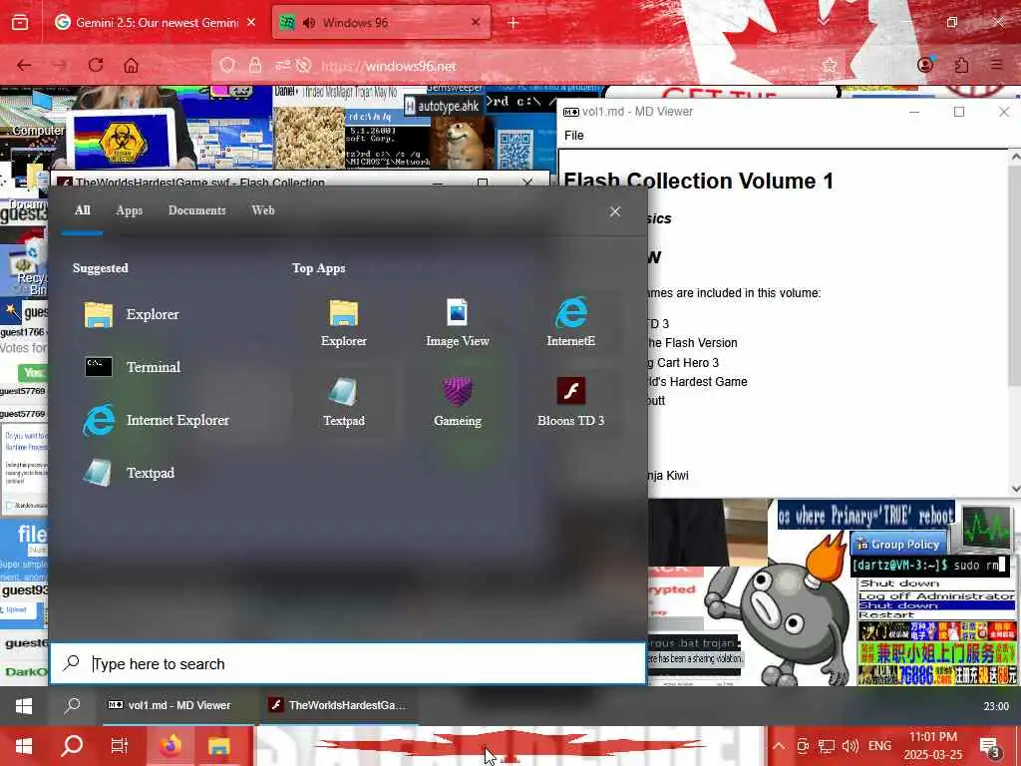Bookmark this page with the star
The height and width of the screenshot is (766, 1021).
(829, 66)
